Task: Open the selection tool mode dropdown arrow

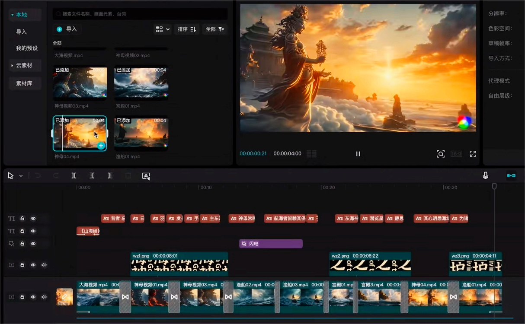Action: click(21, 176)
